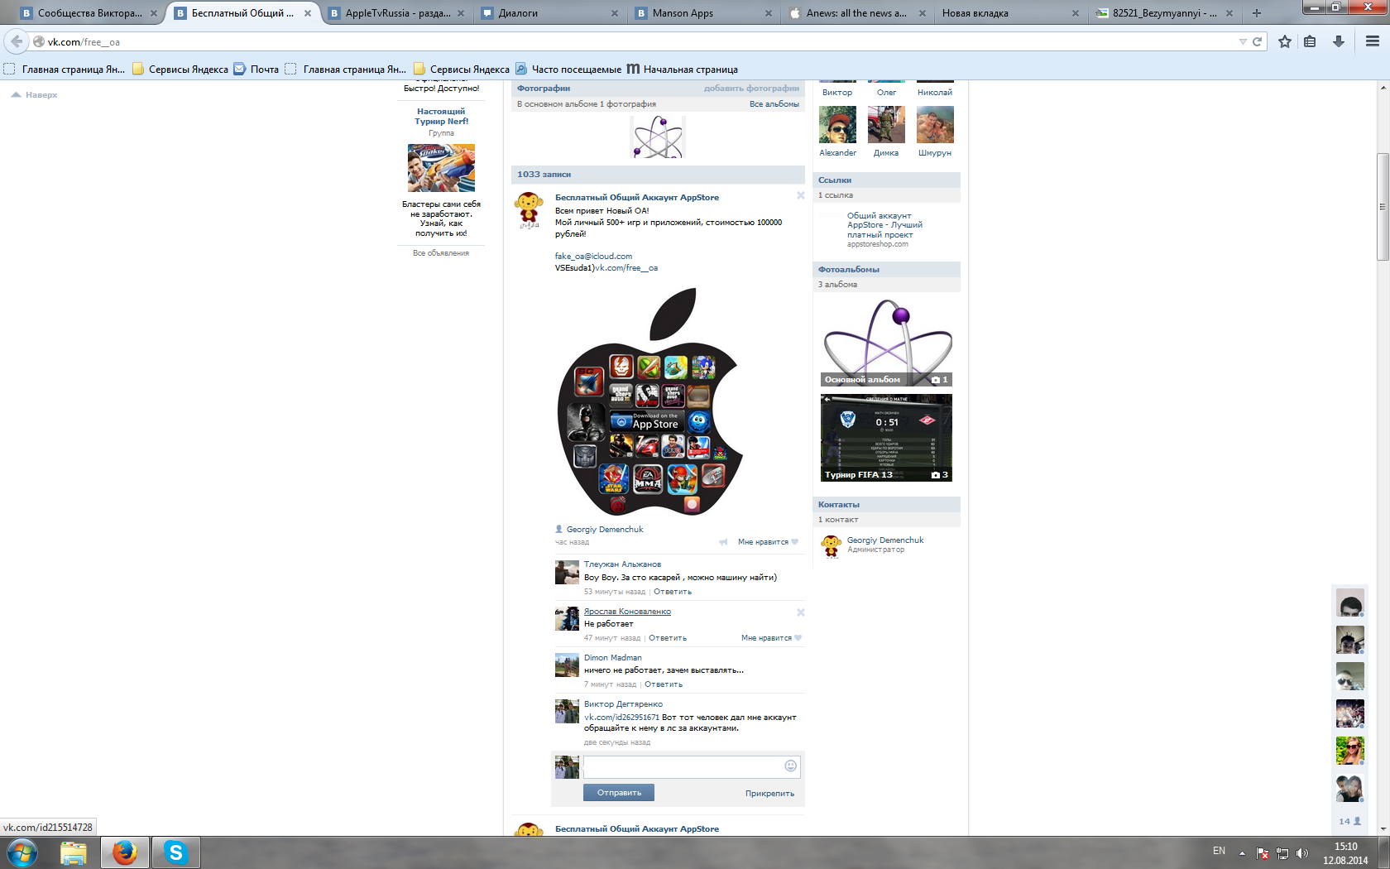Open a new tab with the plus icon
The width and height of the screenshot is (1390, 869).
click(1257, 13)
